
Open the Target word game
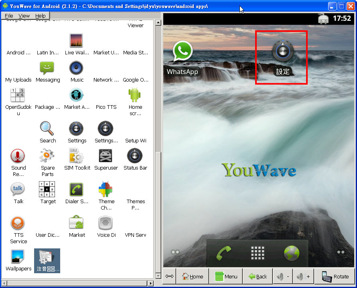coord(47,189)
